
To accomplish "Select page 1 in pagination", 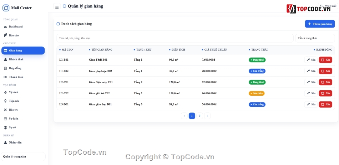I will [x=192, y=116].
